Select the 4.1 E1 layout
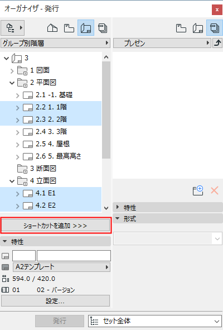223x330 pixels. (51, 193)
